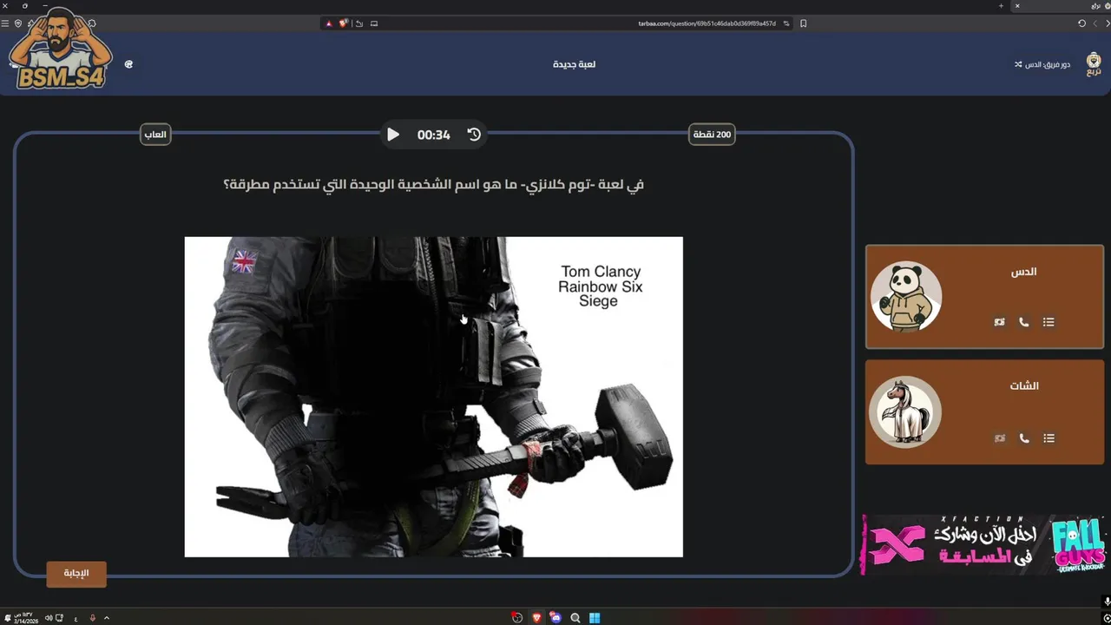Reveal the answer with الإجابة button
Viewport: 1111px width, 625px height.
click(x=76, y=574)
